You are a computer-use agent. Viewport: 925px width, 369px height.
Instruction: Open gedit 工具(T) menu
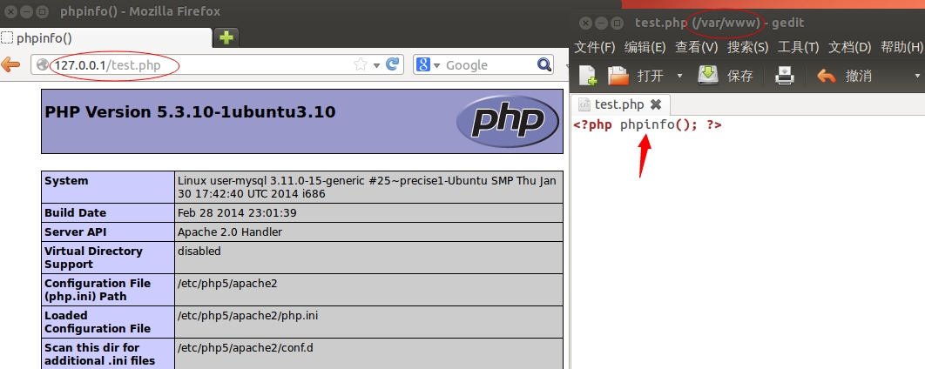click(798, 47)
